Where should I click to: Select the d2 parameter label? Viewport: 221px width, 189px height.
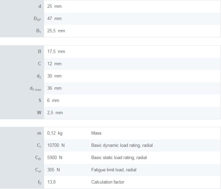point(39,76)
